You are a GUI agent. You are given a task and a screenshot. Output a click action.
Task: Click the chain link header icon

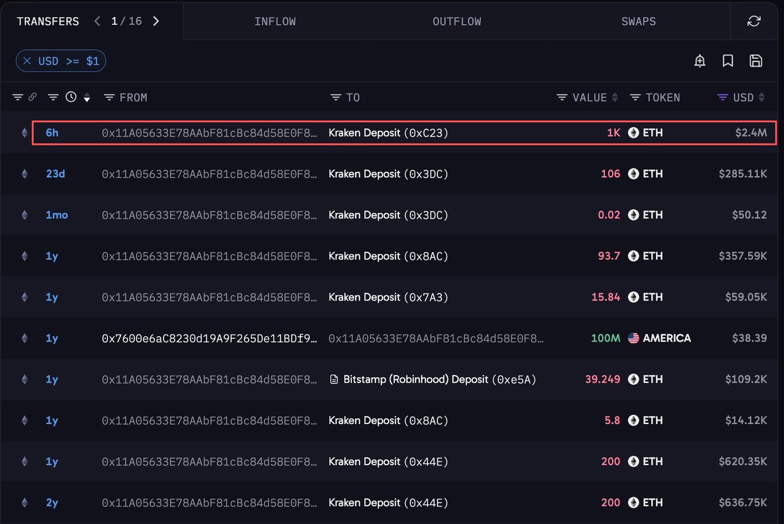(x=33, y=97)
